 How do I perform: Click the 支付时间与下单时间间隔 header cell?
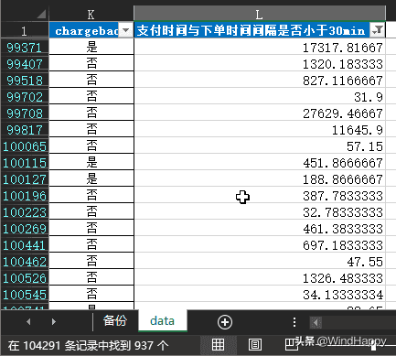pyautogui.click(x=260, y=30)
